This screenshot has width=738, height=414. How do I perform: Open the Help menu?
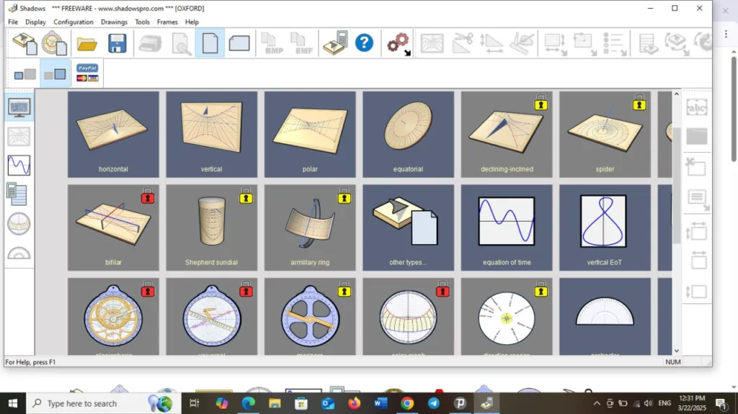pos(192,22)
